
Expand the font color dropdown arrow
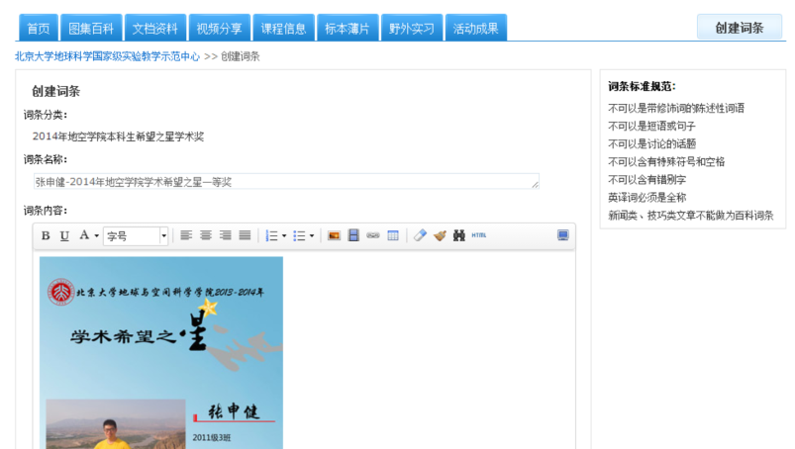96,236
